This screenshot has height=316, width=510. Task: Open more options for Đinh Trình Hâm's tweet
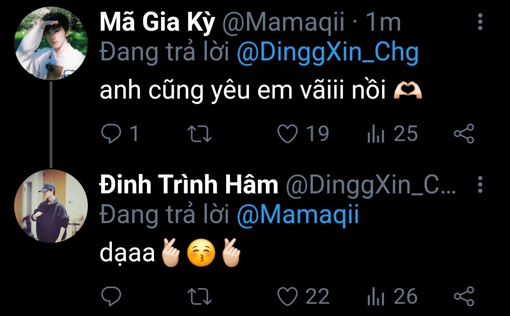click(x=480, y=185)
